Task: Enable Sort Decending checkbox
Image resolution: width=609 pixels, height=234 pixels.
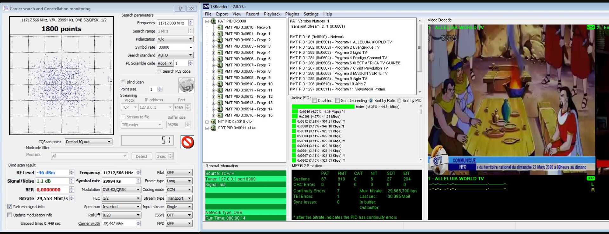Action: [338, 100]
